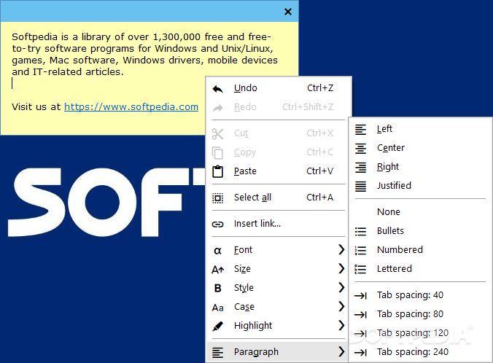493x363 pixels.
Task: Expand the Size submenu chevron
Action: pos(341,268)
